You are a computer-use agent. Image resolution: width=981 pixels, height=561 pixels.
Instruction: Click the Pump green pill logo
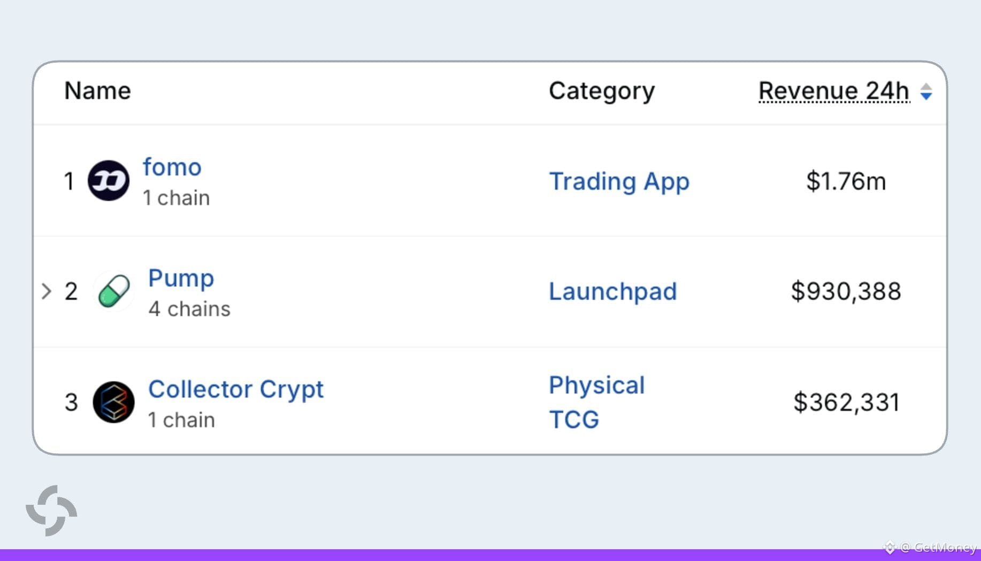[114, 291]
